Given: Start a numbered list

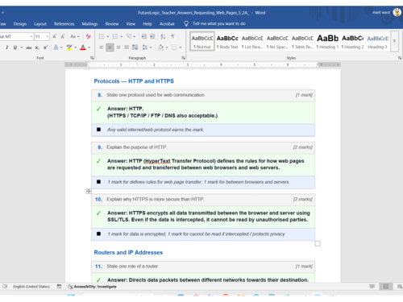Looking at the screenshot, I should 115,36.
